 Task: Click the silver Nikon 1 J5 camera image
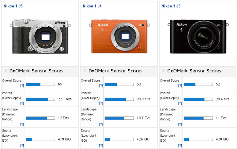point(41,37)
